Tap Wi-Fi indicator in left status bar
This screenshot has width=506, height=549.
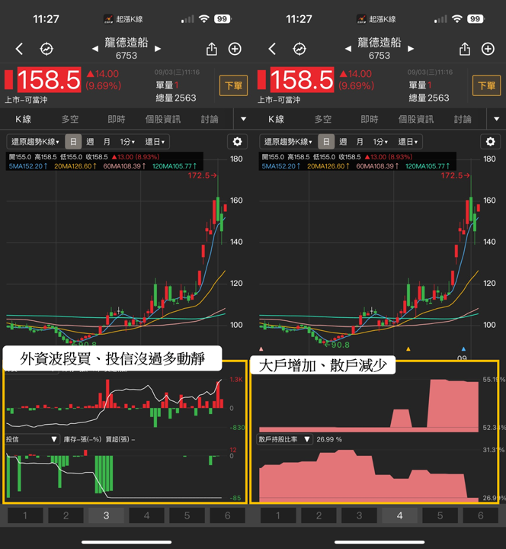pyautogui.click(x=203, y=19)
